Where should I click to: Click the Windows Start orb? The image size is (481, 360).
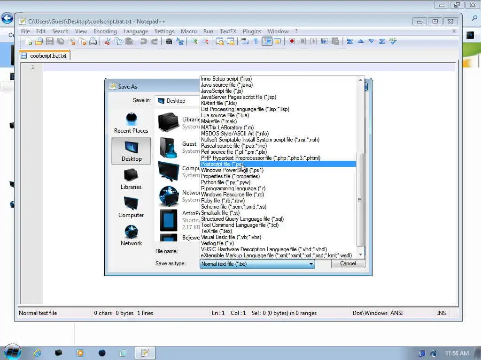click(x=12, y=352)
